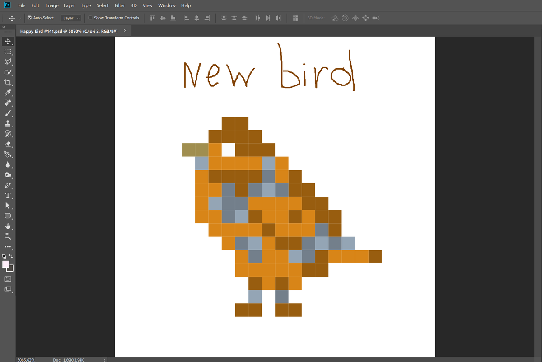The image size is (542, 362).
Task: Select the Polygonal Lasso tool
Action: pyautogui.click(x=8, y=62)
